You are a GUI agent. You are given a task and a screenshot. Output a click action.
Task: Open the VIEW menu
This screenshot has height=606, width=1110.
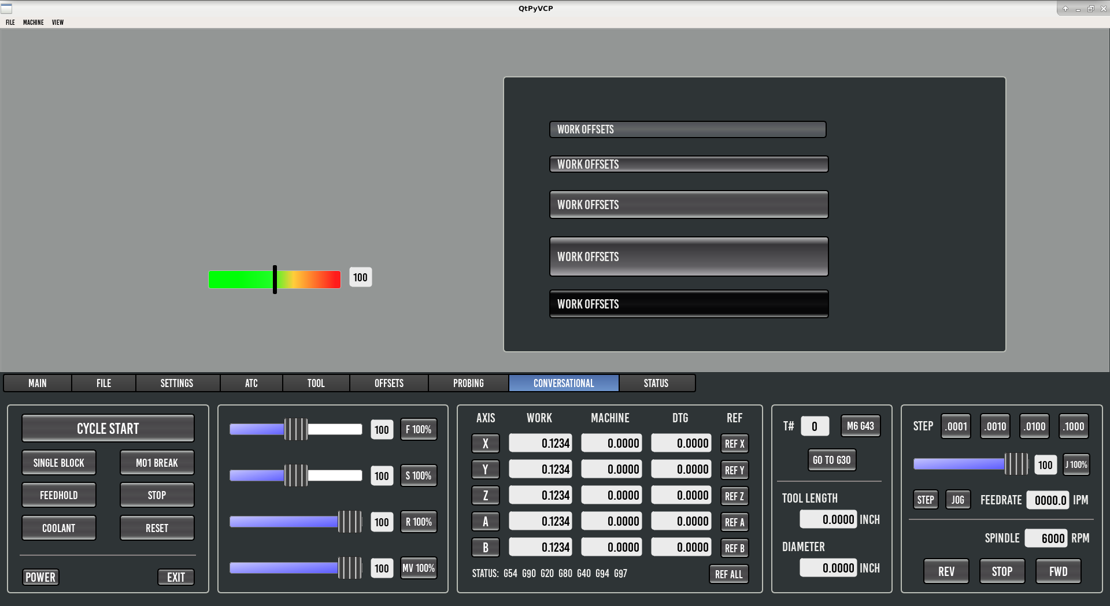[x=58, y=23]
